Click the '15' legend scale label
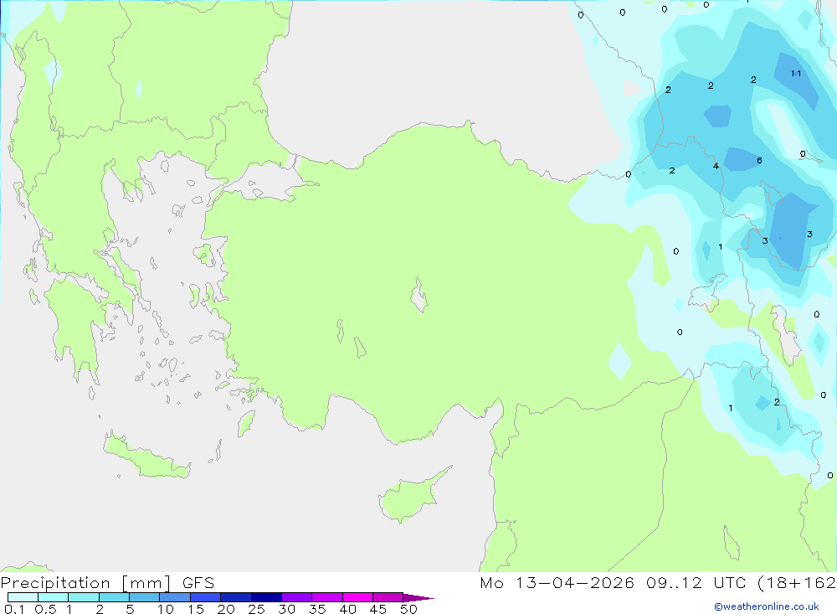 tap(196, 609)
